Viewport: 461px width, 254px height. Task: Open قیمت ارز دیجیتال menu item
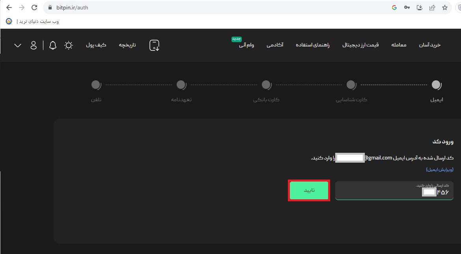coord(360,45)
